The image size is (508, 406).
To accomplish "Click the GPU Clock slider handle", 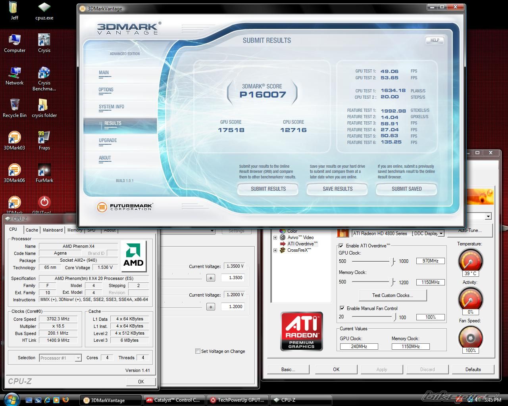I will pyautogui.click(x=393, y=261).
